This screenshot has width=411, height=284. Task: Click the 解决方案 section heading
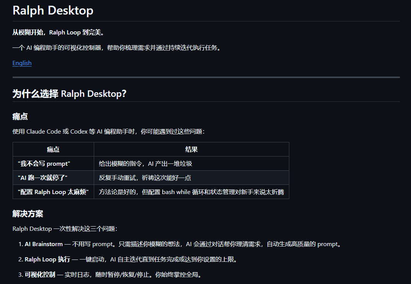pyautogui.click(x=28, y=214)
